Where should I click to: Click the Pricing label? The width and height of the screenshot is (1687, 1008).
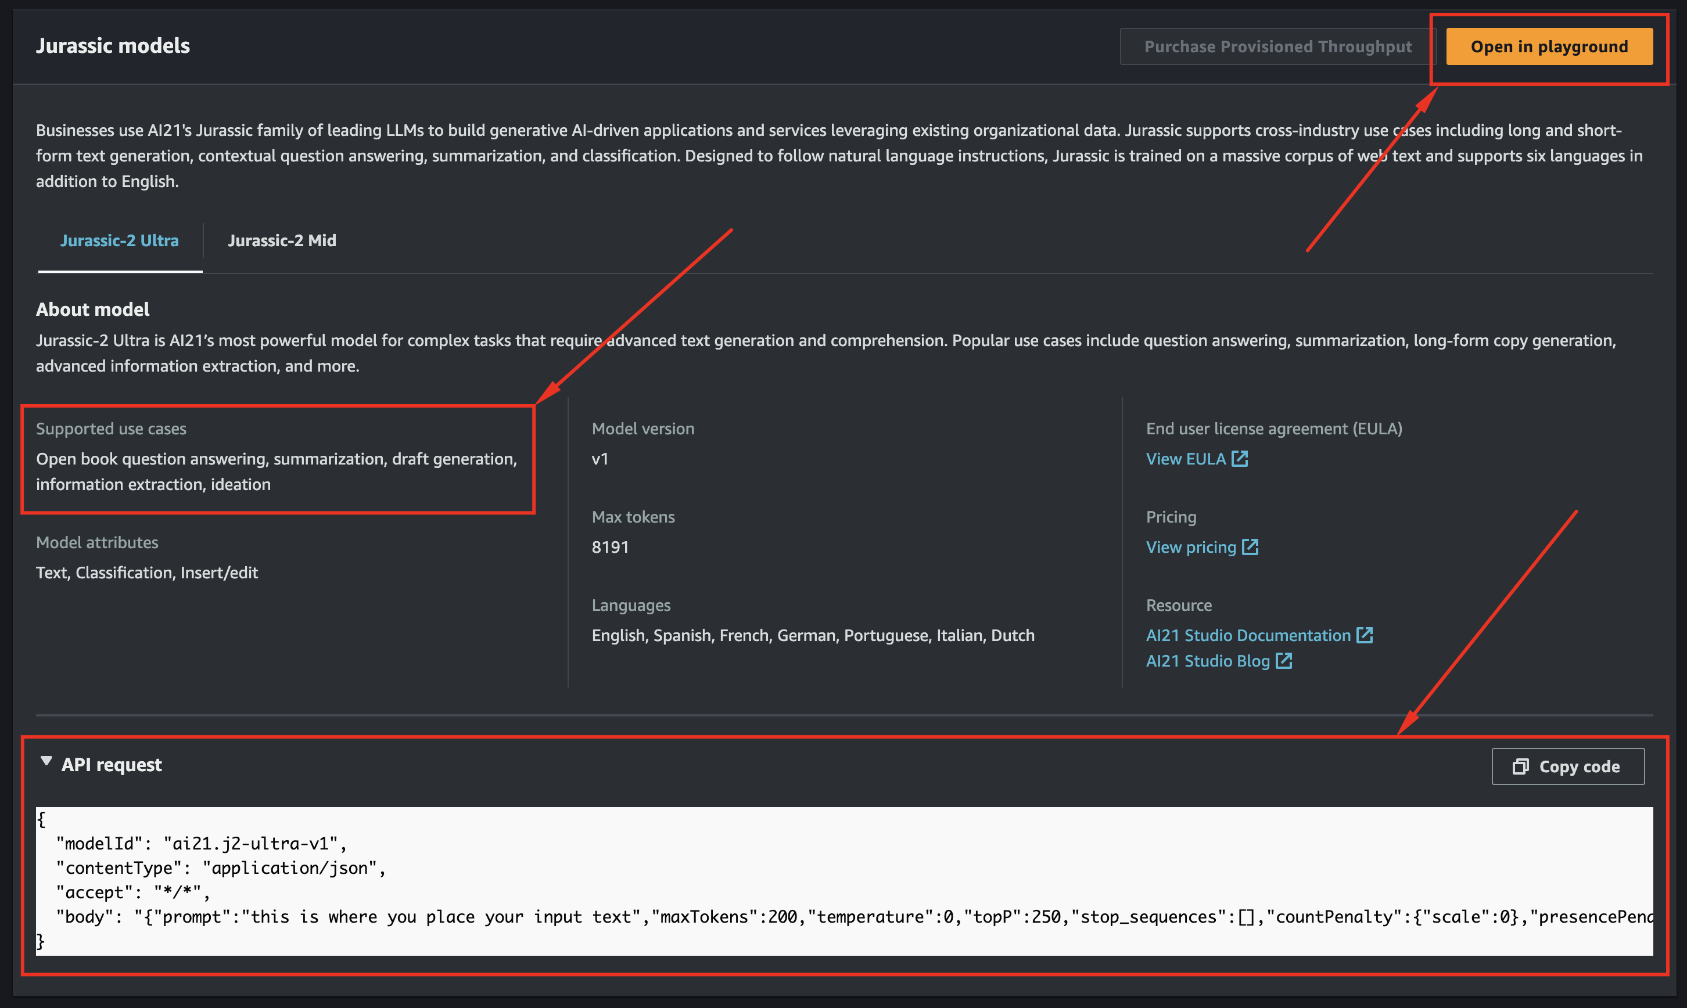pyautogui.click(x=1171, y=517)
